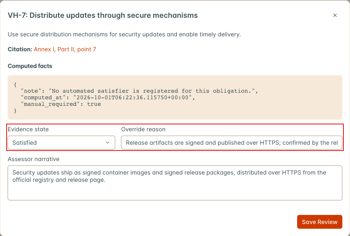Save the review with Save Review
Image resolution: width=350 pixels, height=236 pixels.
[320, 222]
